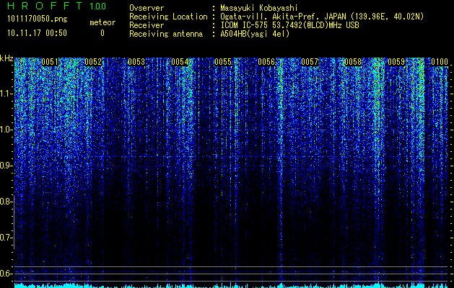Screen dimensions: 454x288
Task: Click the 0.7 frequency axis label
Action: [x=6, y=238]
